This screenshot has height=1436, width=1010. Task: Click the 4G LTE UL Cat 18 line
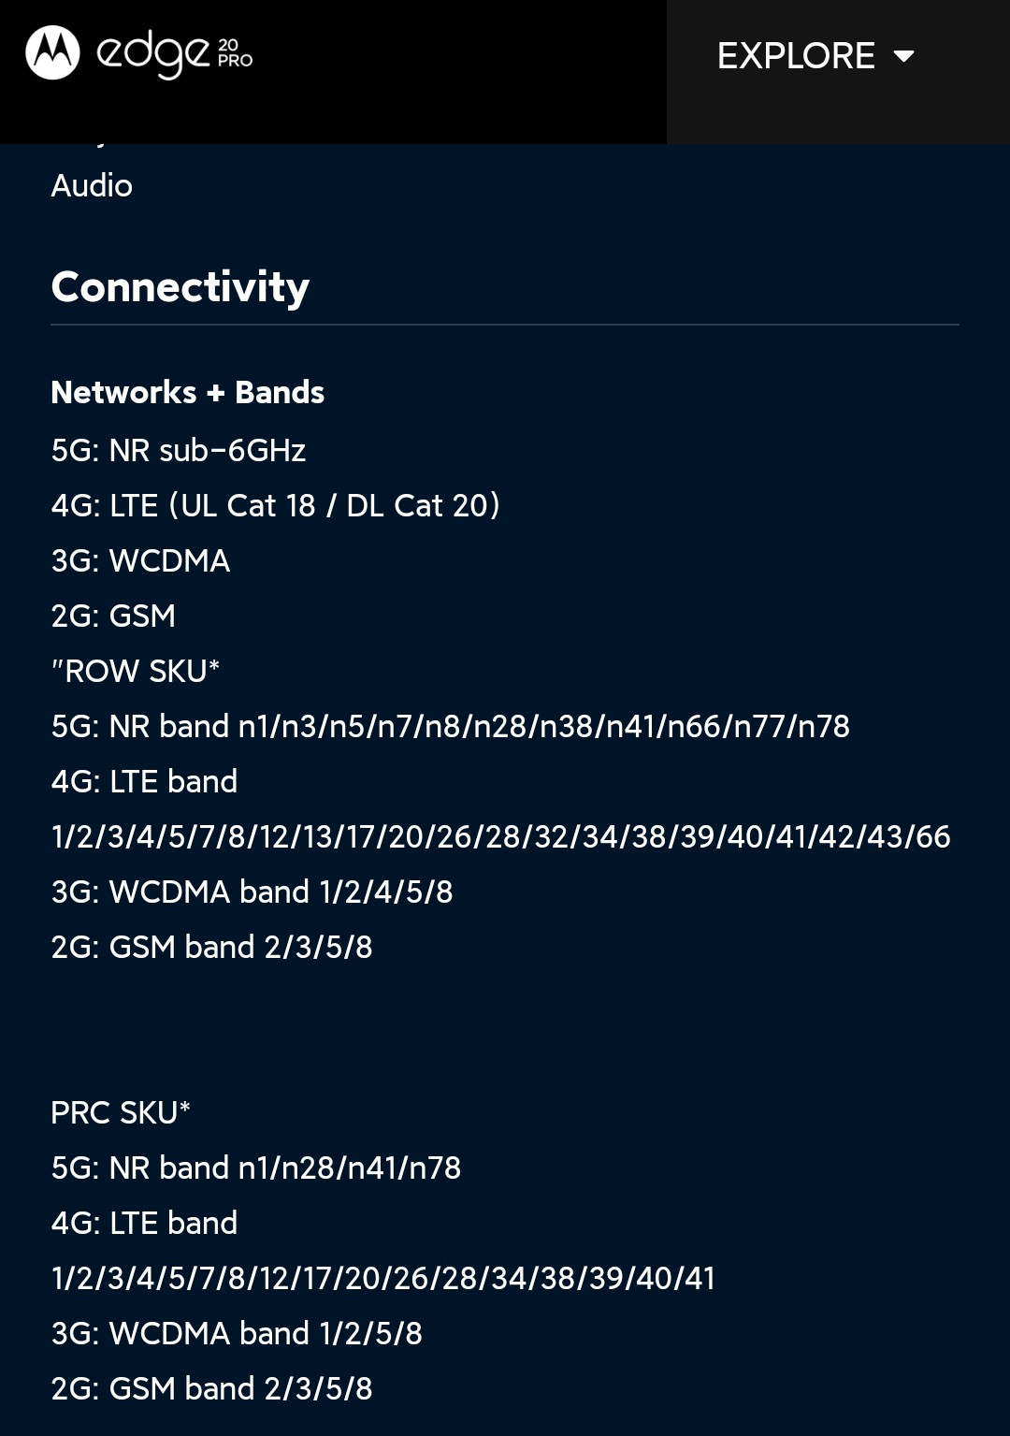tap(276, 505)
